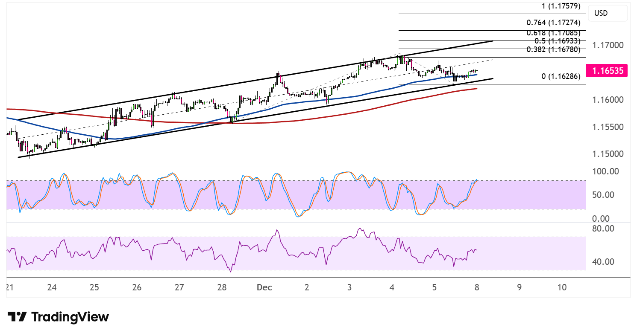The width and height of the screenshot is (637, 336).
Task: Open the USD currency selector
Action: pyautogui.click(x=608, y=13)
